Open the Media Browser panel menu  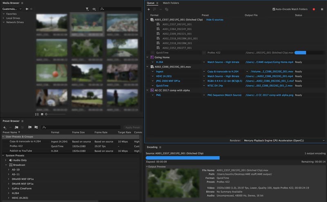coord(22,3)
